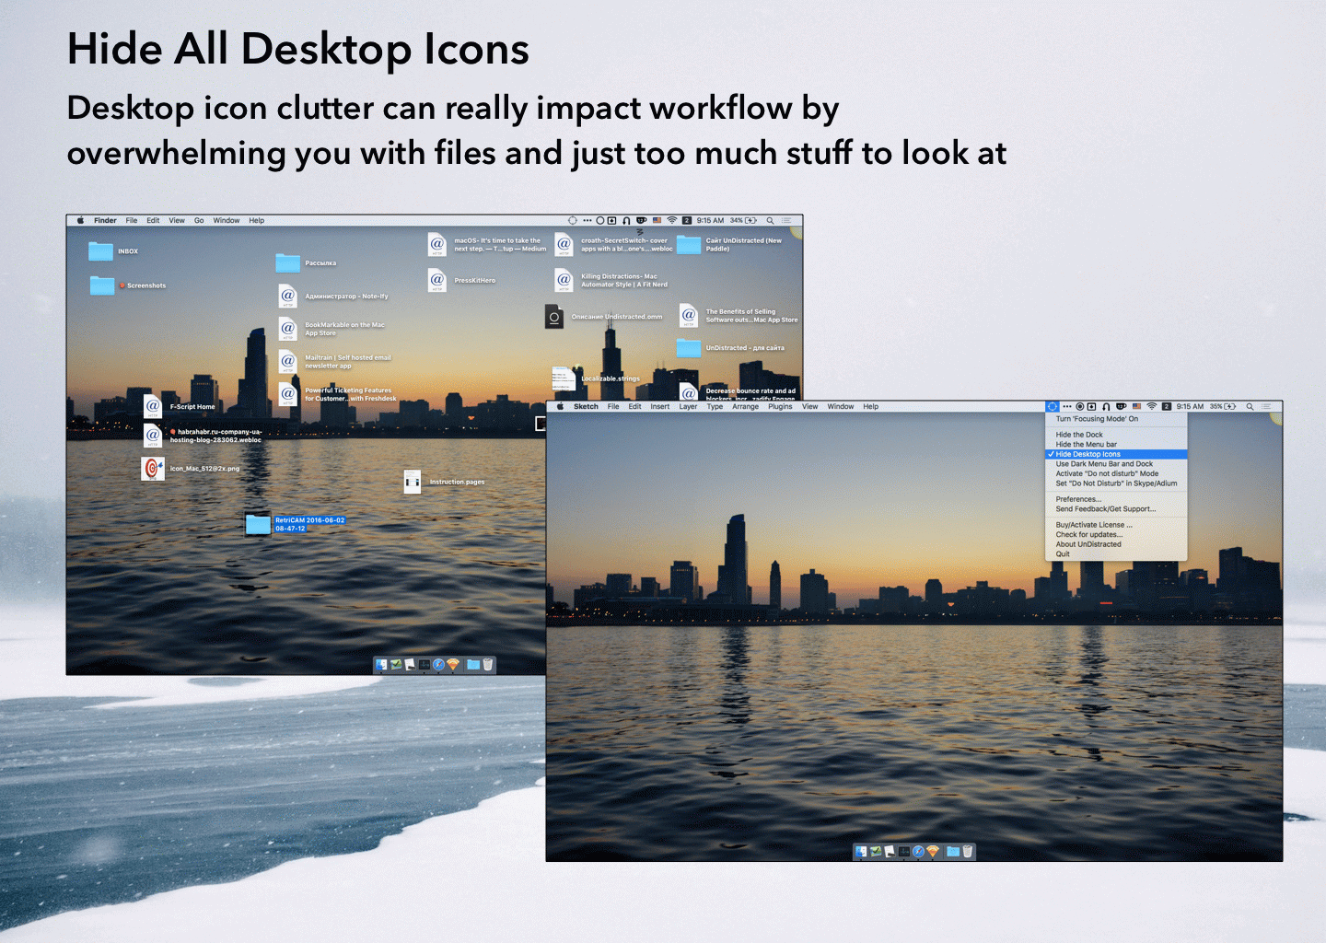This screenshot has height=943, width=1326.
Task: Activate "Do not disturb" Mode
Action: 1116,473
